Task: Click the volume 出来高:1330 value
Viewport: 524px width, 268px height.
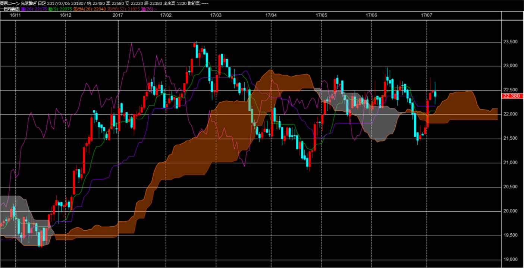Action: point(175,3)
